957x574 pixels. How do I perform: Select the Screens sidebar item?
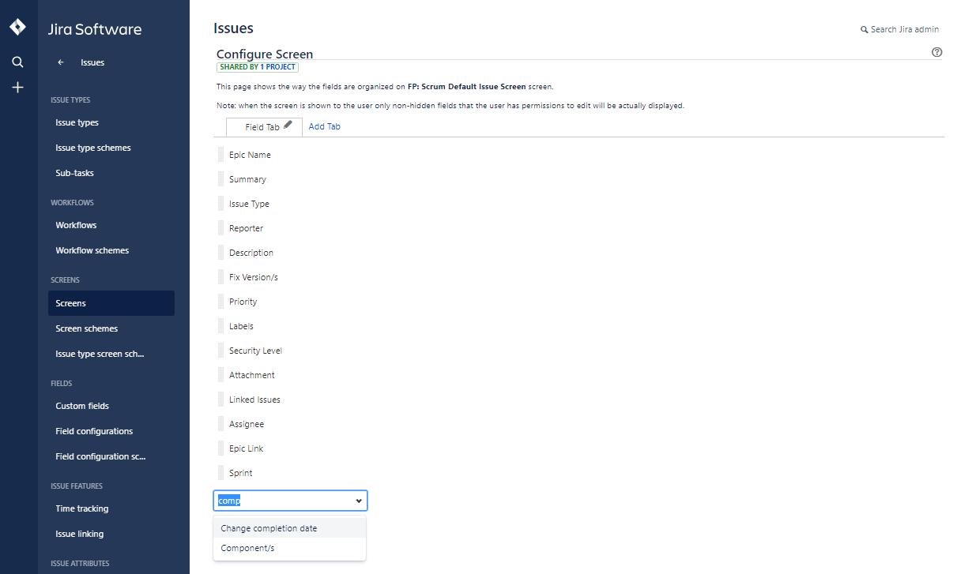click(111, 303)
